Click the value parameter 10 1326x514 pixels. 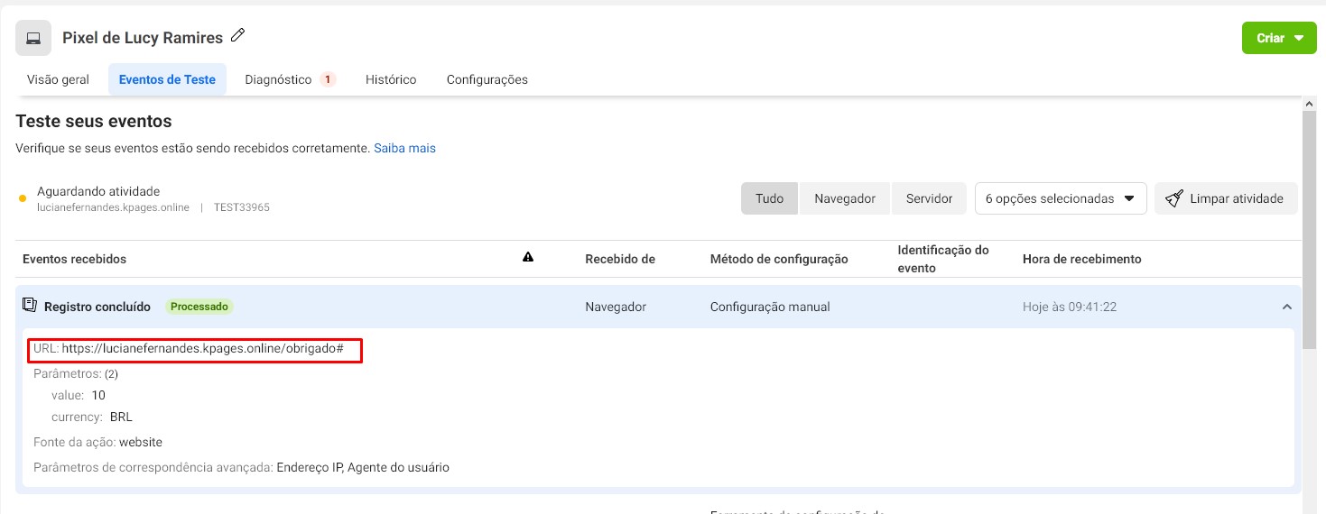coord(98,395)
